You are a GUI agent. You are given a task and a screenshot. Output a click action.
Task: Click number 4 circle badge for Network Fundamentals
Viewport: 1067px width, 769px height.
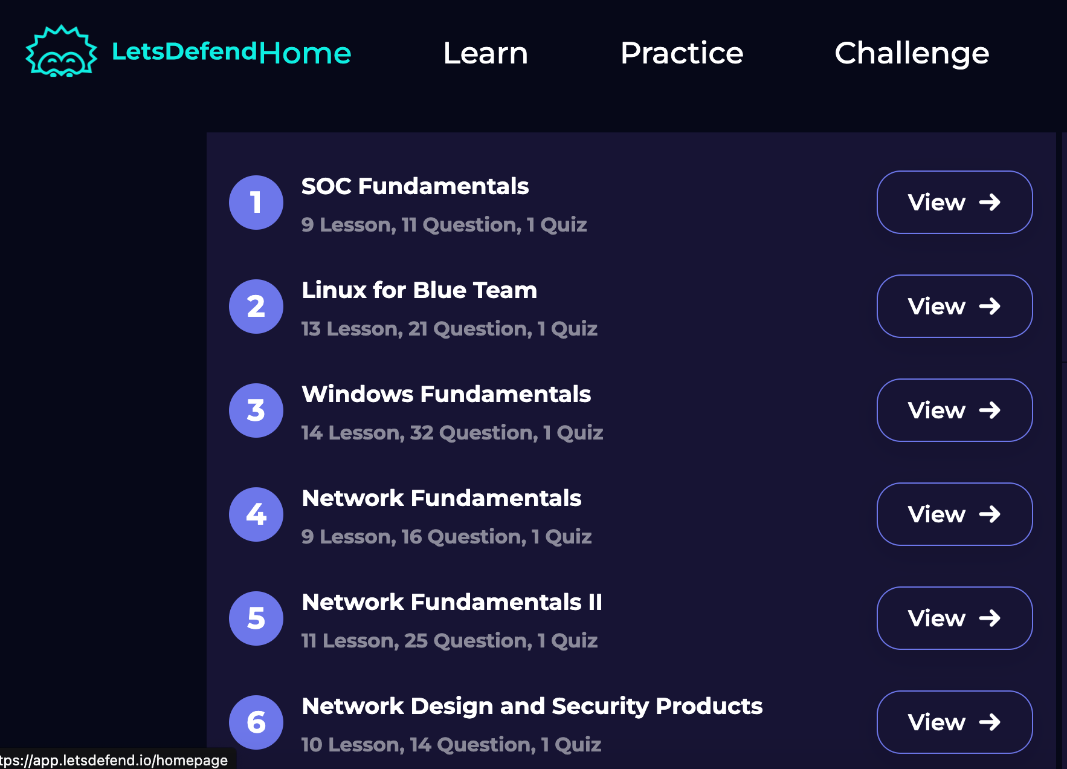256,514
